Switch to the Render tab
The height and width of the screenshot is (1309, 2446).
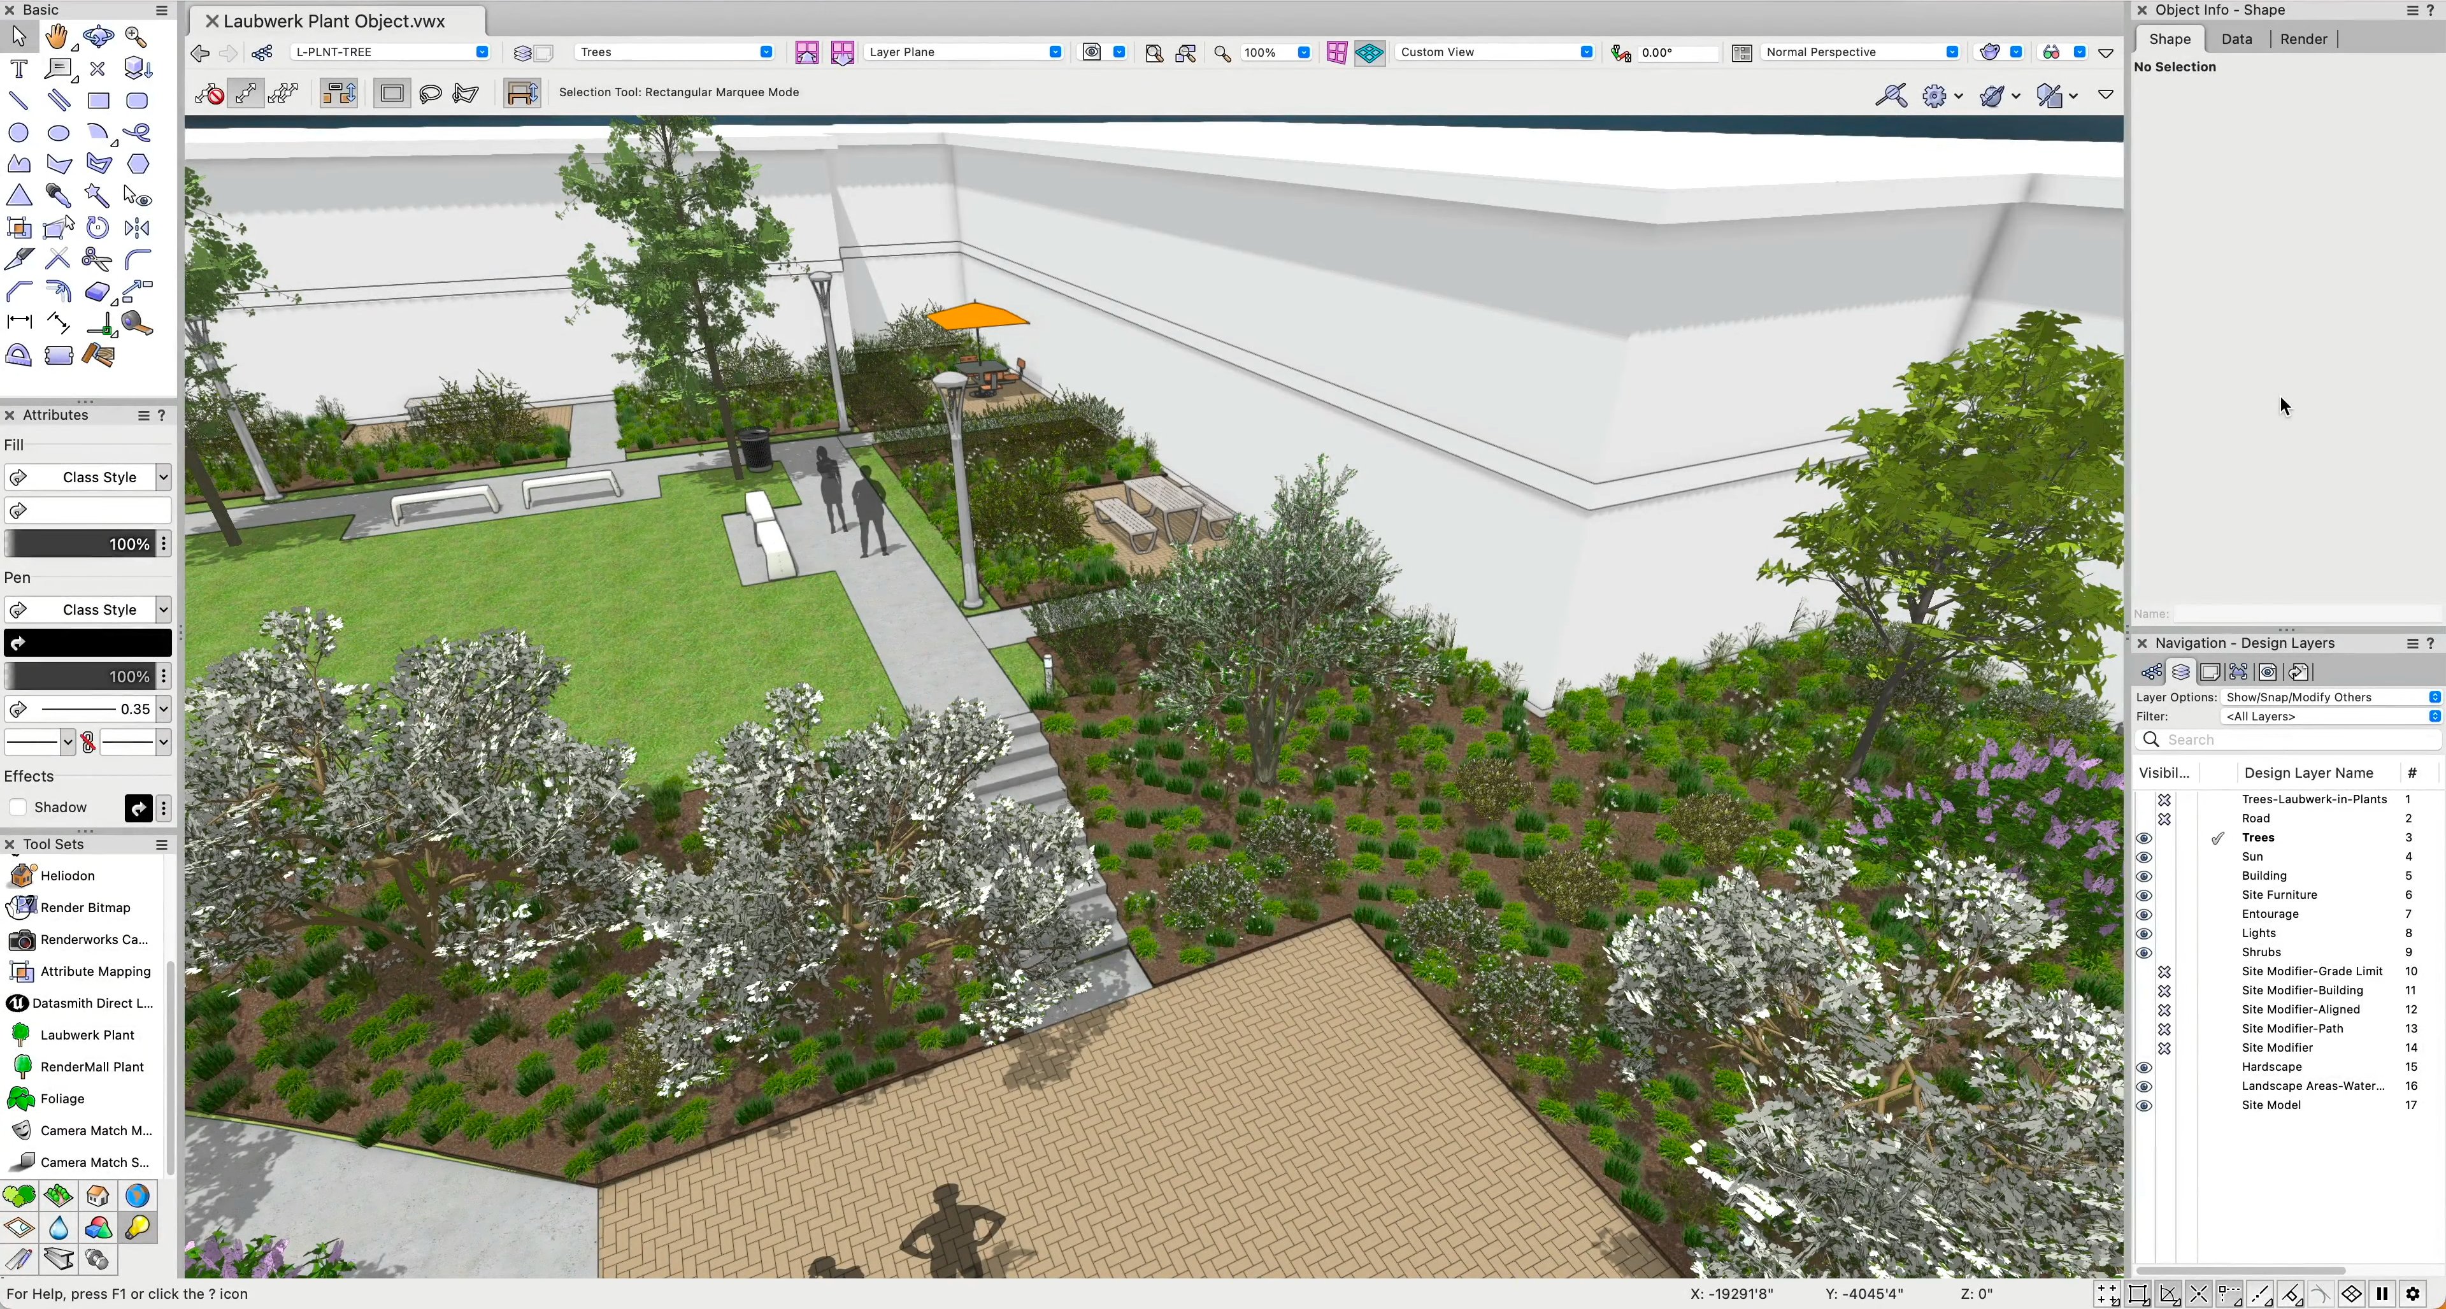click(x=2303, y=39)
